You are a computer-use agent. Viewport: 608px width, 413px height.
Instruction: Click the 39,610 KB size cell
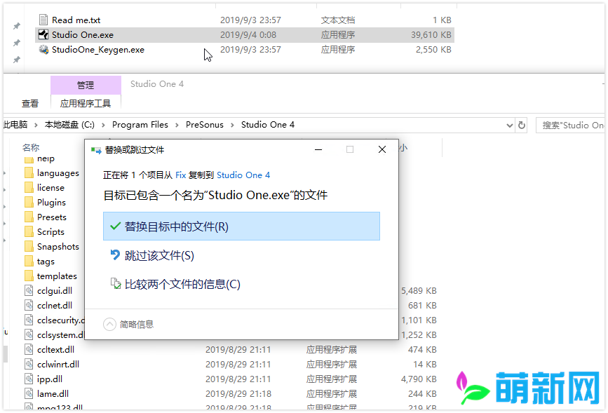pos(431,34)
